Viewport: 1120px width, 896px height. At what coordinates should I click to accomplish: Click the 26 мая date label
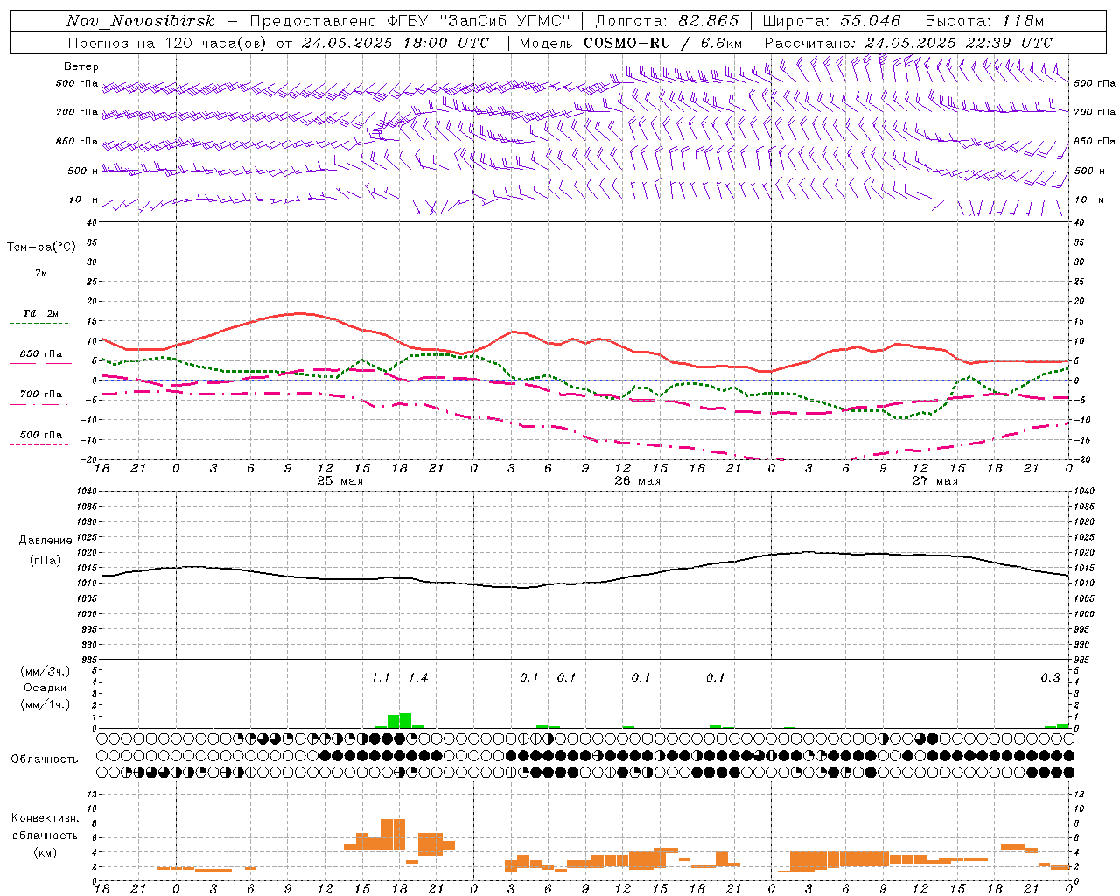(637, 480)
